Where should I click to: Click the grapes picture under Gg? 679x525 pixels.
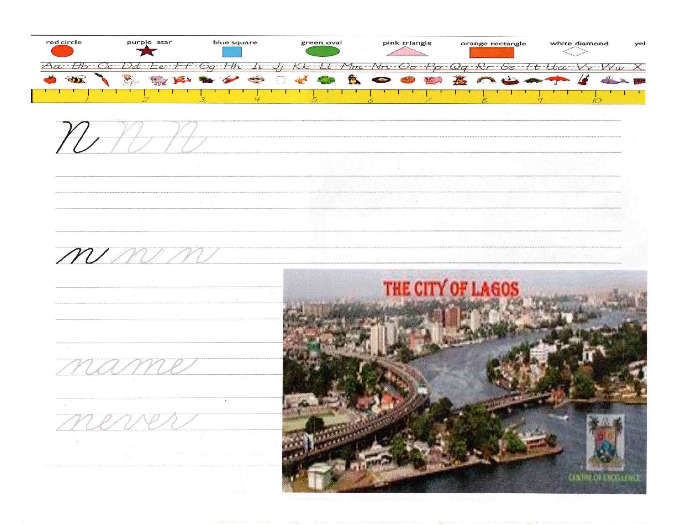coord(206,80)
